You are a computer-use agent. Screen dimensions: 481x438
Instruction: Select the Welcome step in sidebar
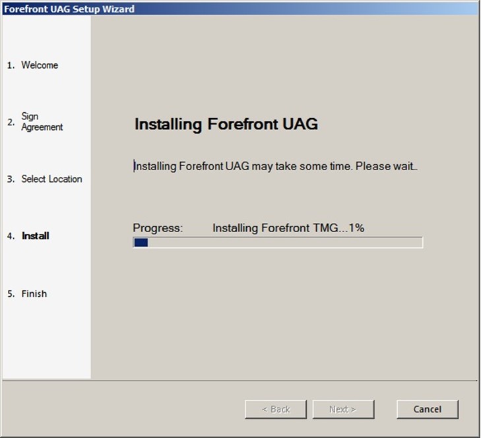coord(40,65)
